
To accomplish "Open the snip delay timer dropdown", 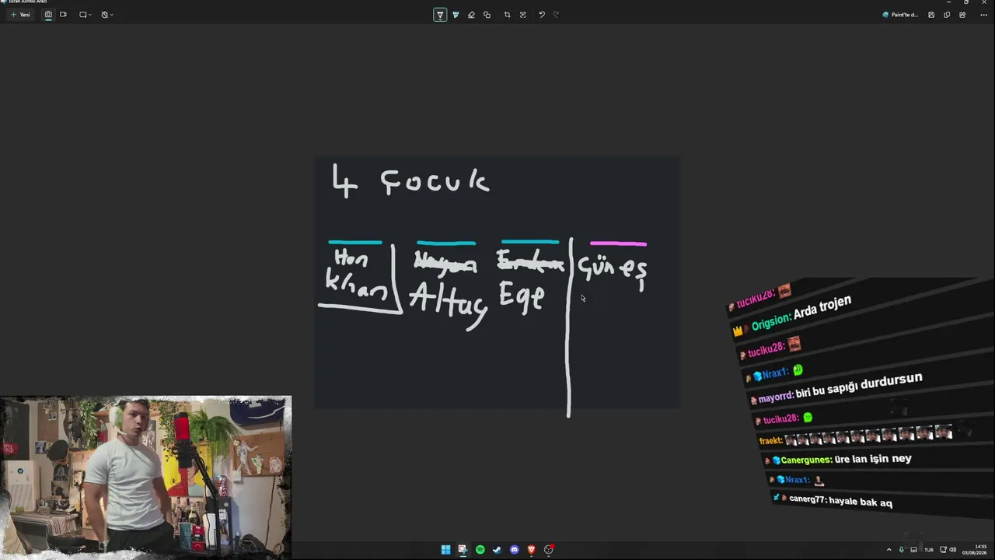I will point(107,15).
